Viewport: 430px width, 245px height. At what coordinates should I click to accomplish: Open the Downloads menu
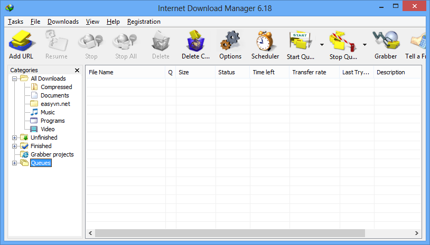63,22
